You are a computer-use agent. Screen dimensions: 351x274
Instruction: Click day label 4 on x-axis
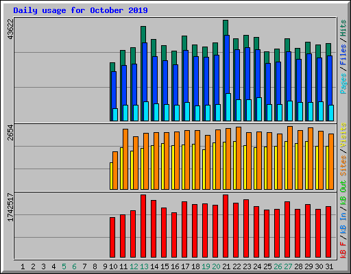click(53, 266)
